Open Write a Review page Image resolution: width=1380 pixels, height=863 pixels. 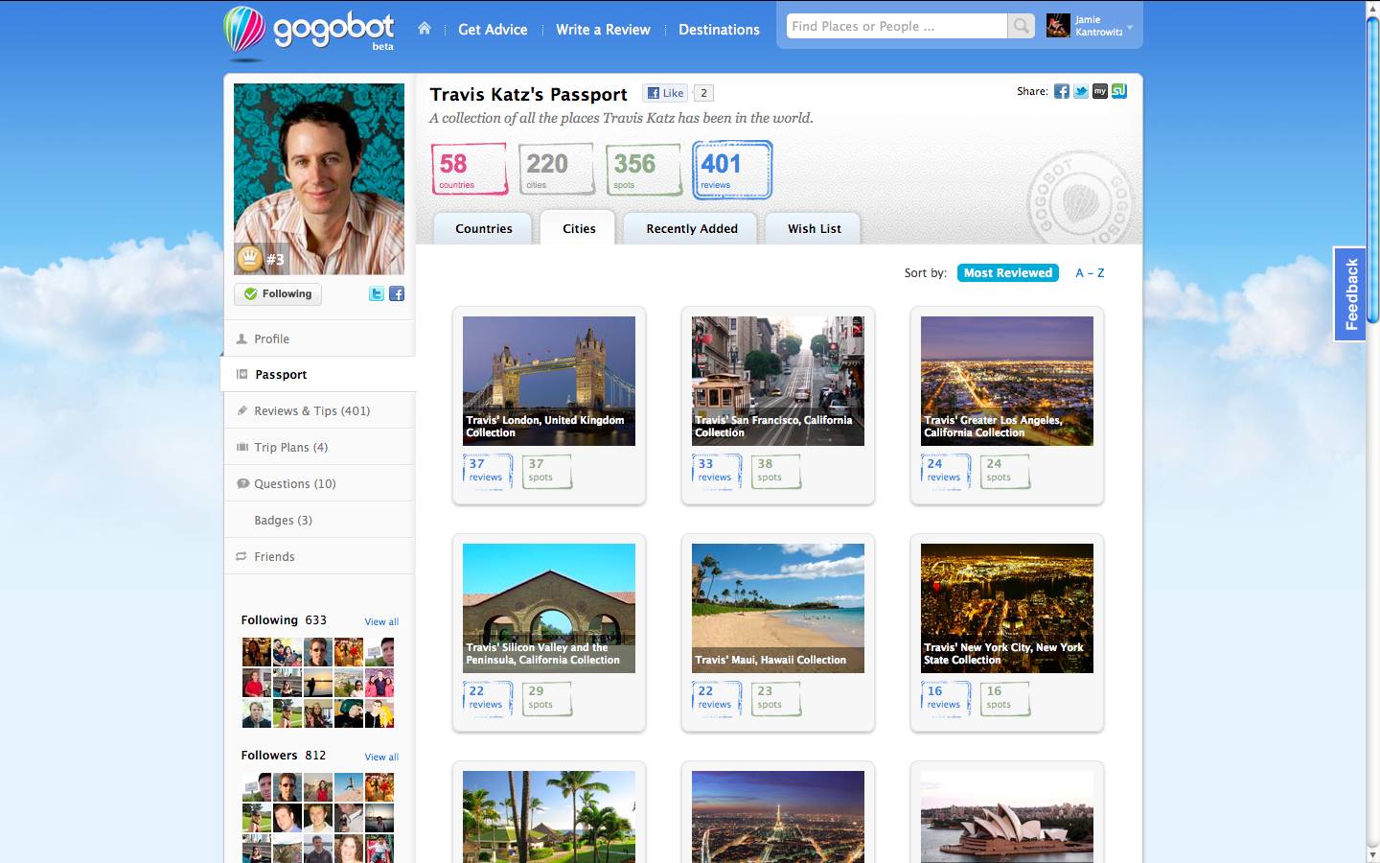tap(603, 30)
